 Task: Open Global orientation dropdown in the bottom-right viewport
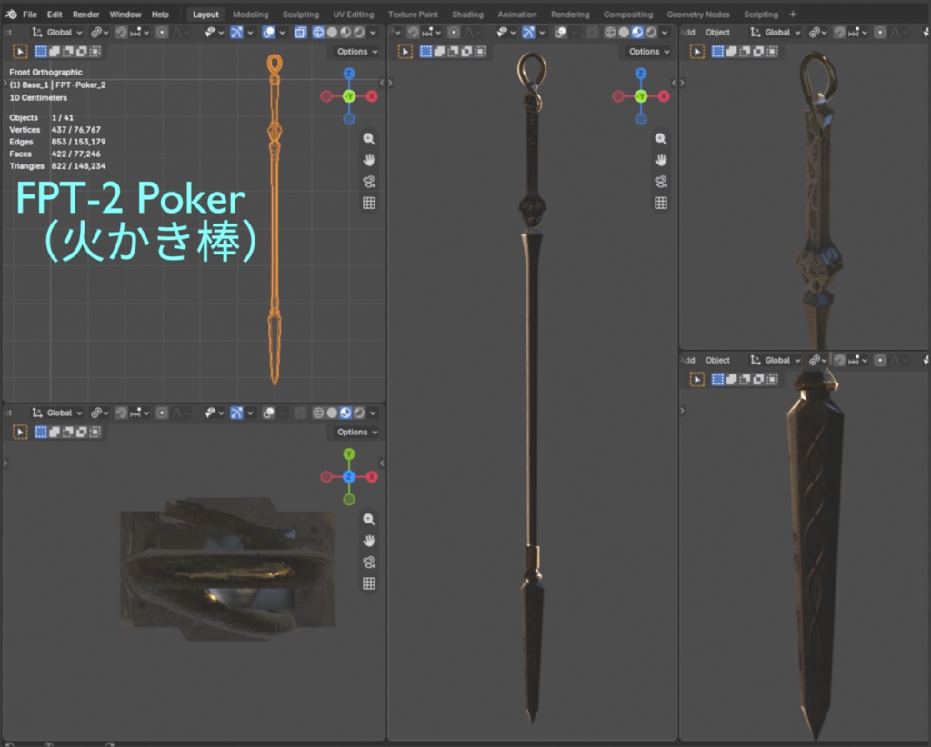click(x=775, y=360)
